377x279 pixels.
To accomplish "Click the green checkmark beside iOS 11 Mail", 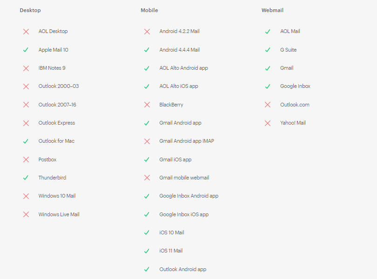I will [x=147, y=251].
